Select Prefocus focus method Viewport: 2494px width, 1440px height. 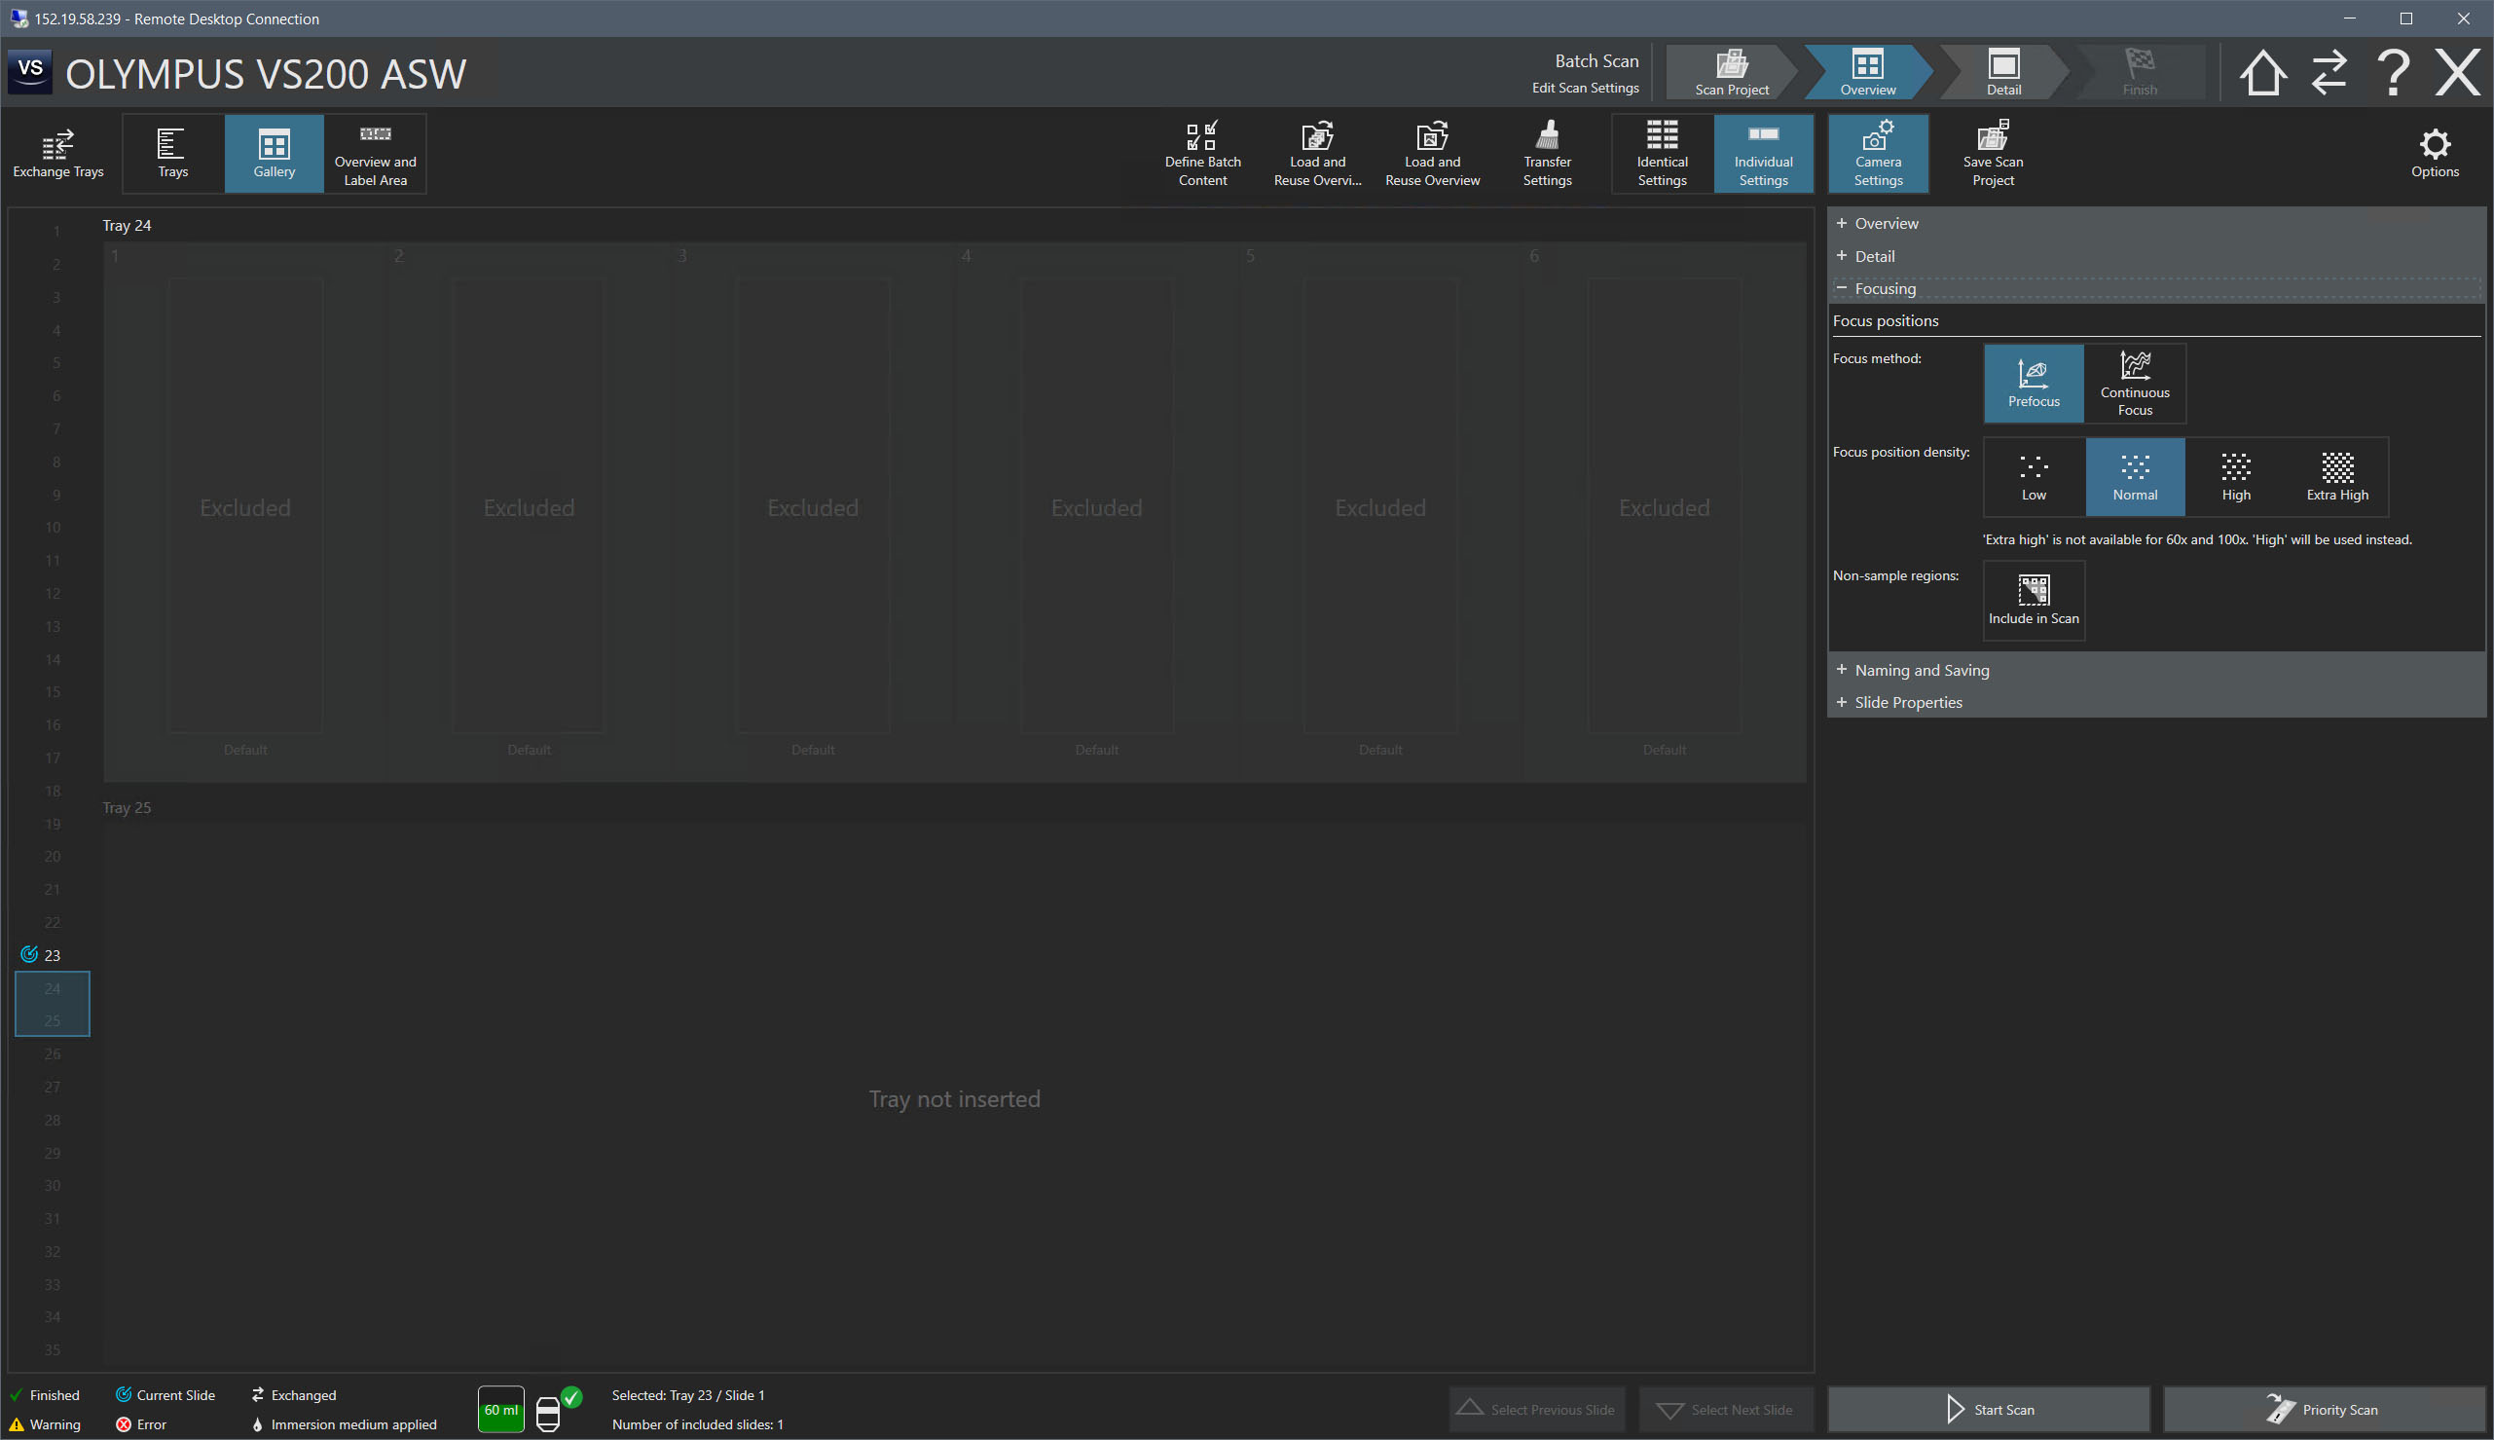pos(2034,384)
